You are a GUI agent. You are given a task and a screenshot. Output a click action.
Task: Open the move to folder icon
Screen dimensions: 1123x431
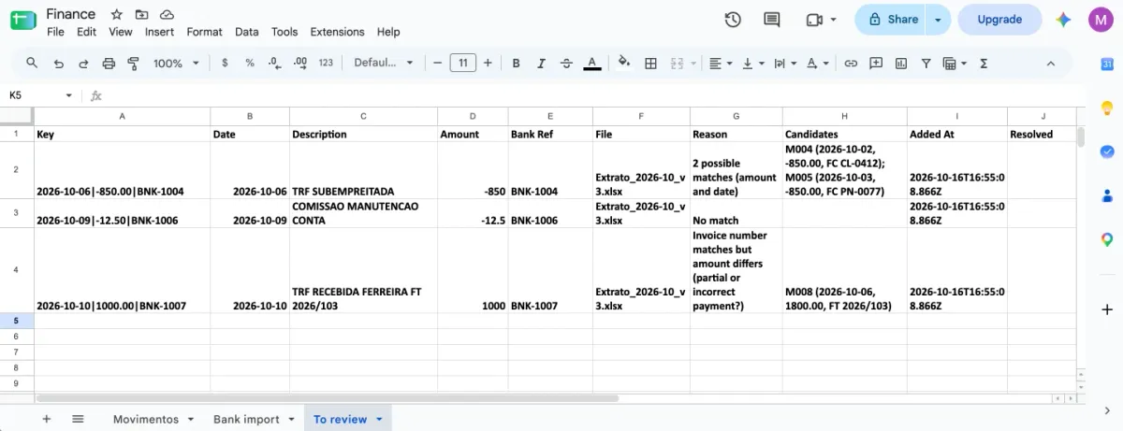(x=141, y=14)
